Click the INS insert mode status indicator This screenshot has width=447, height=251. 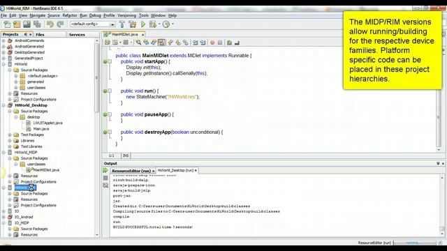click(x=126, y=155)
